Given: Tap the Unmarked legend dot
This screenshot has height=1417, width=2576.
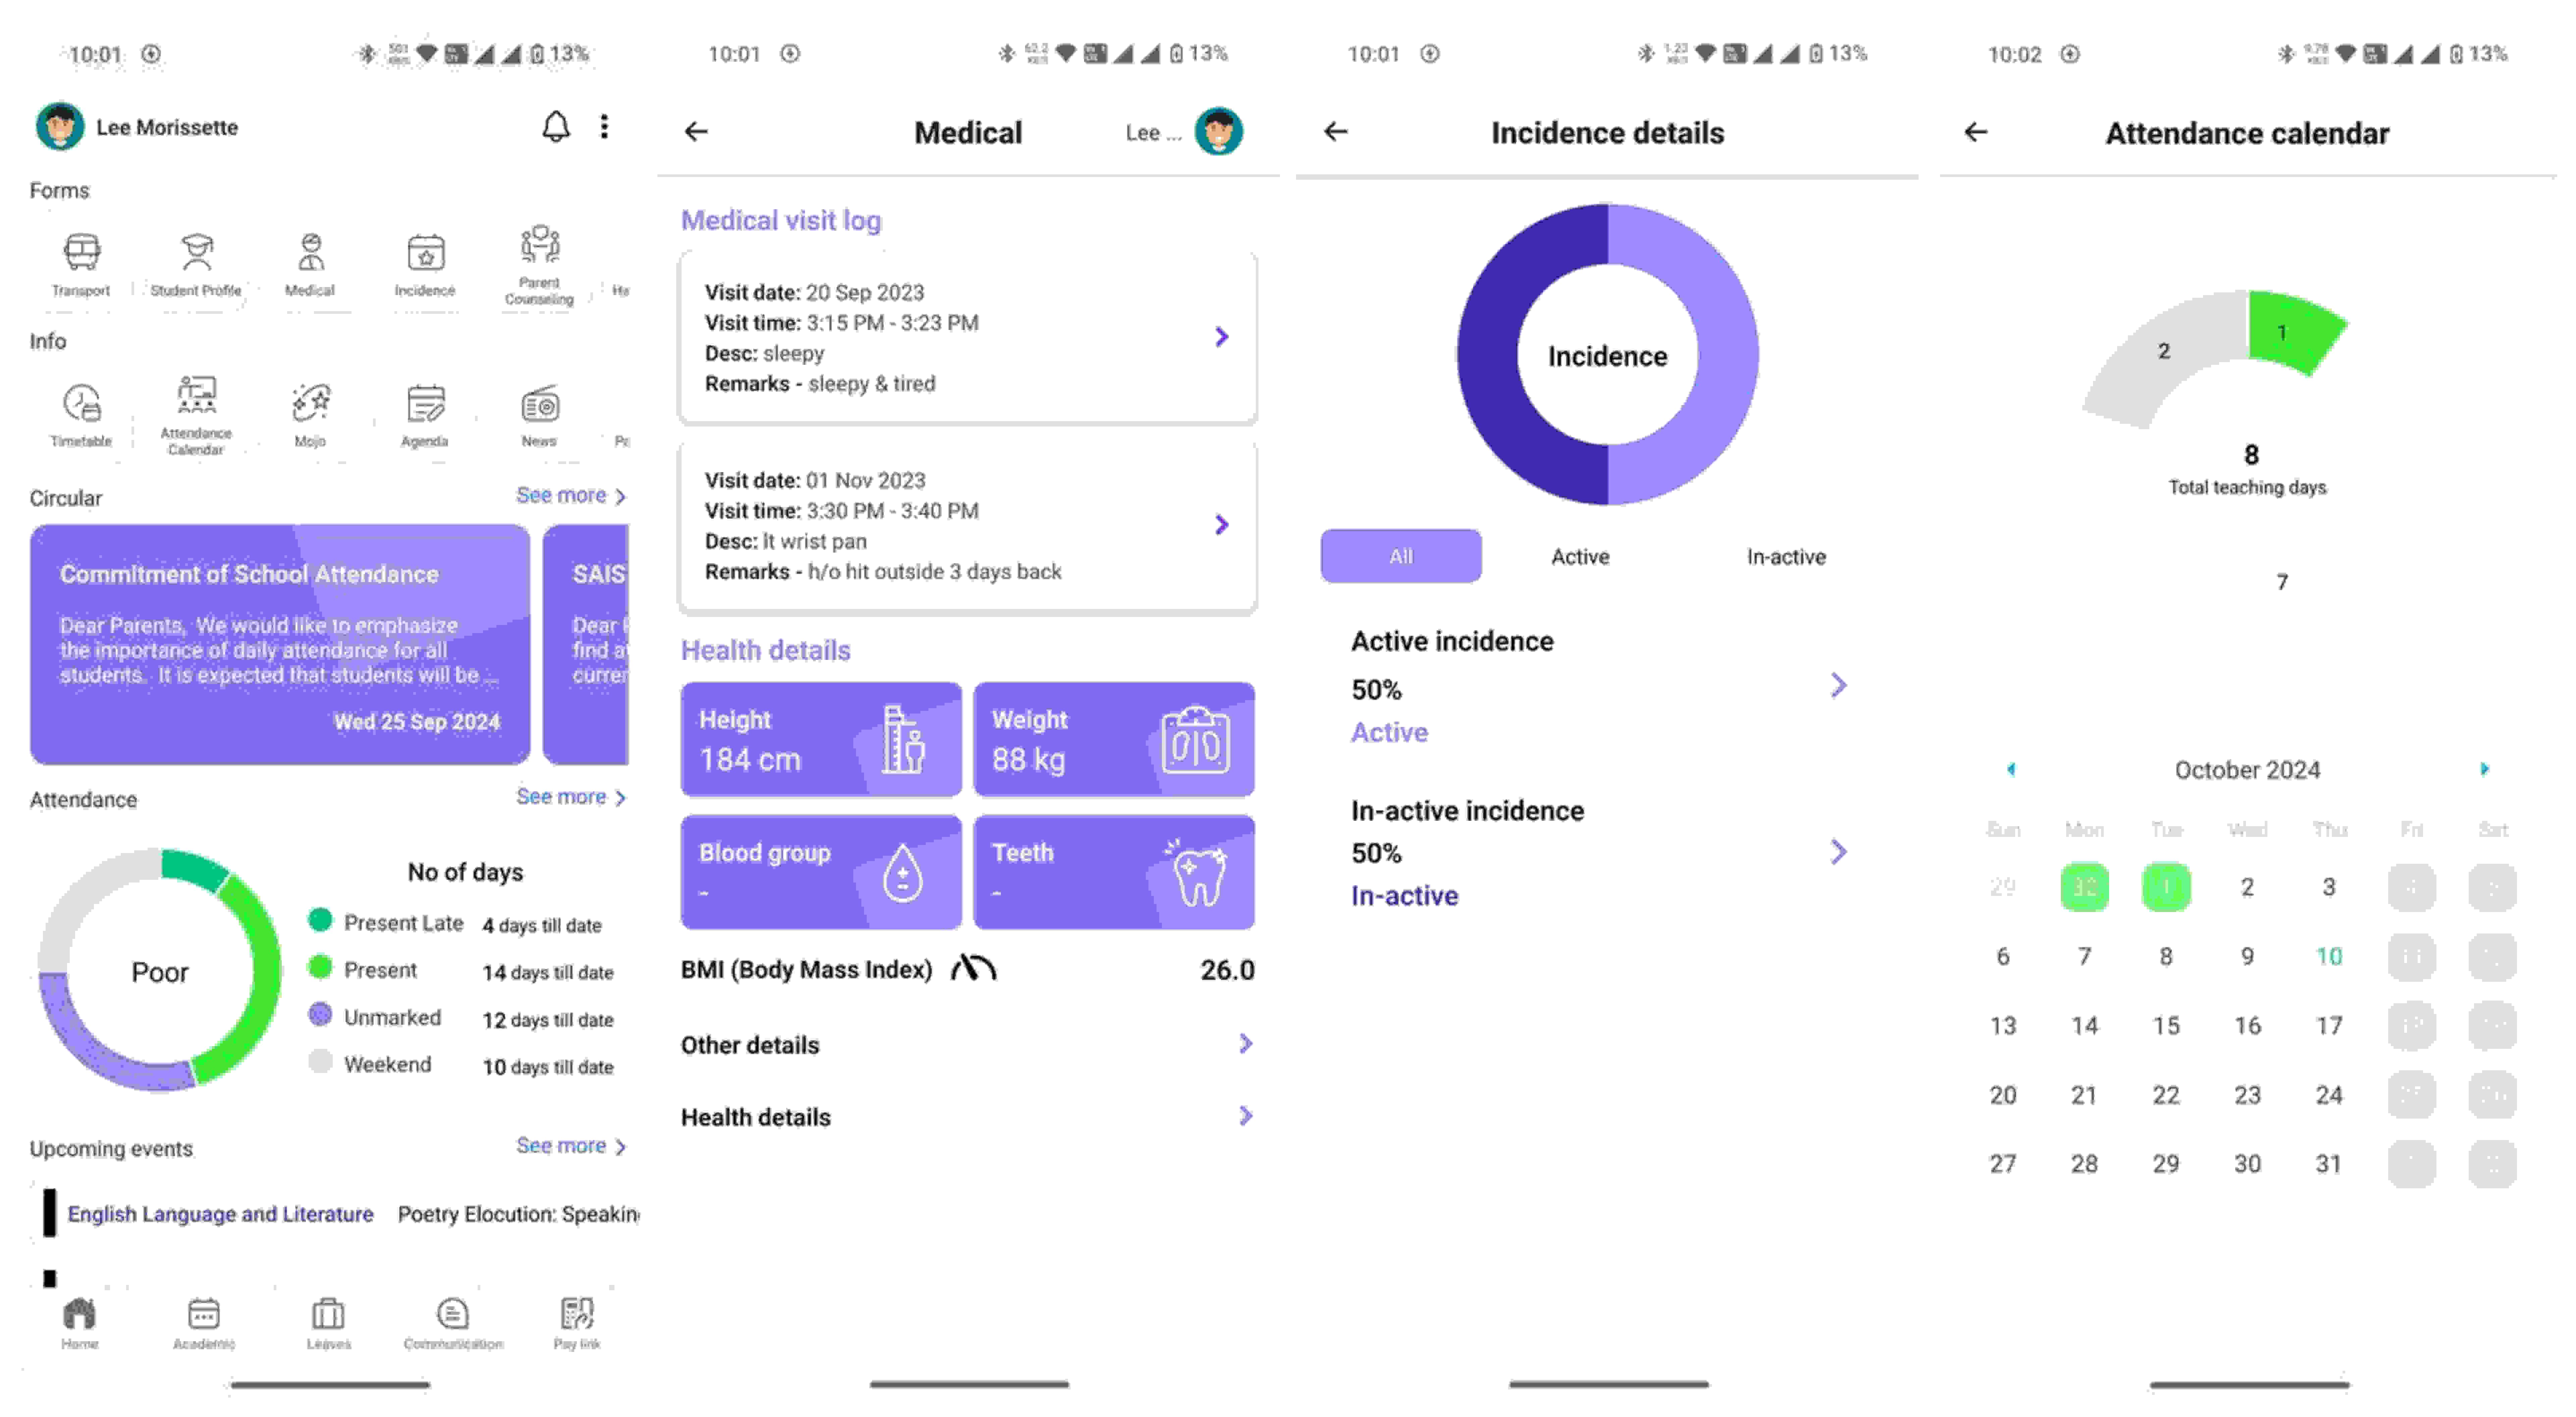Looking at the screenshot, I should click(x=320, y=1014).
